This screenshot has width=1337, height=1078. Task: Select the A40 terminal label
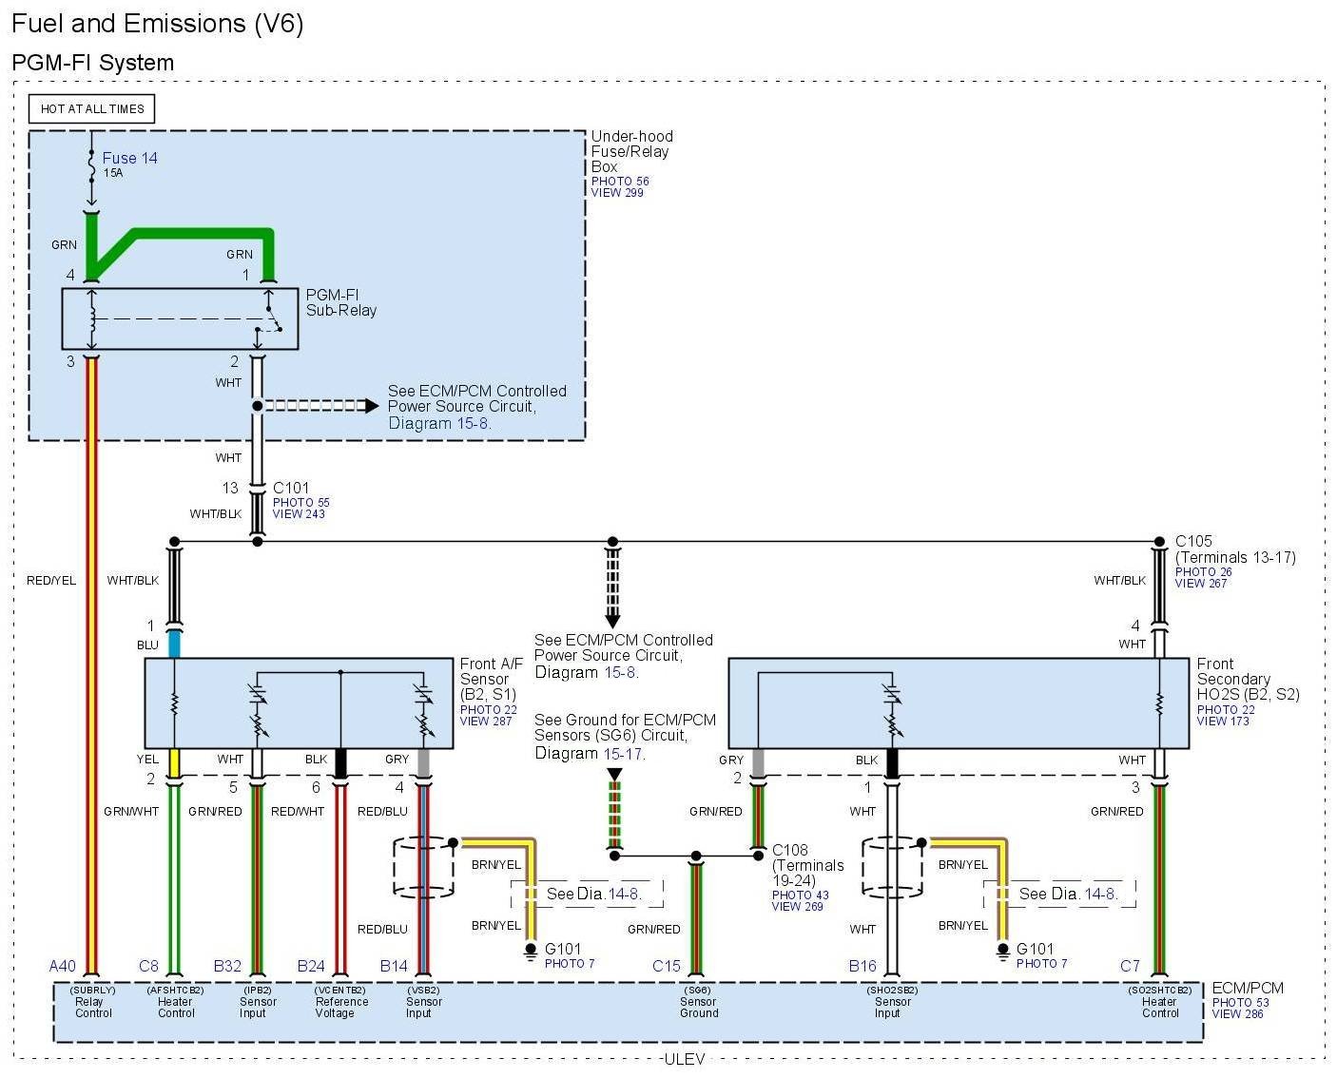[x=62, y=966]
